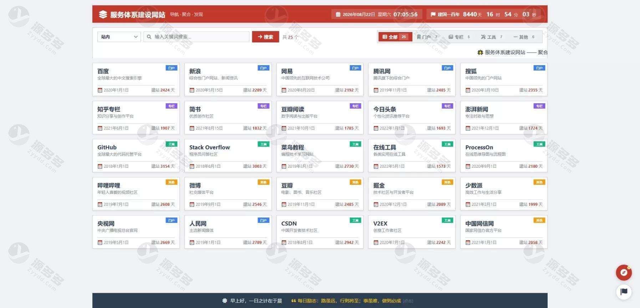The height and width of the screenshot is (308, 640).
Task: Click the calendar icon on the 豆瓣阅读 card
Action: click(284, 129)
